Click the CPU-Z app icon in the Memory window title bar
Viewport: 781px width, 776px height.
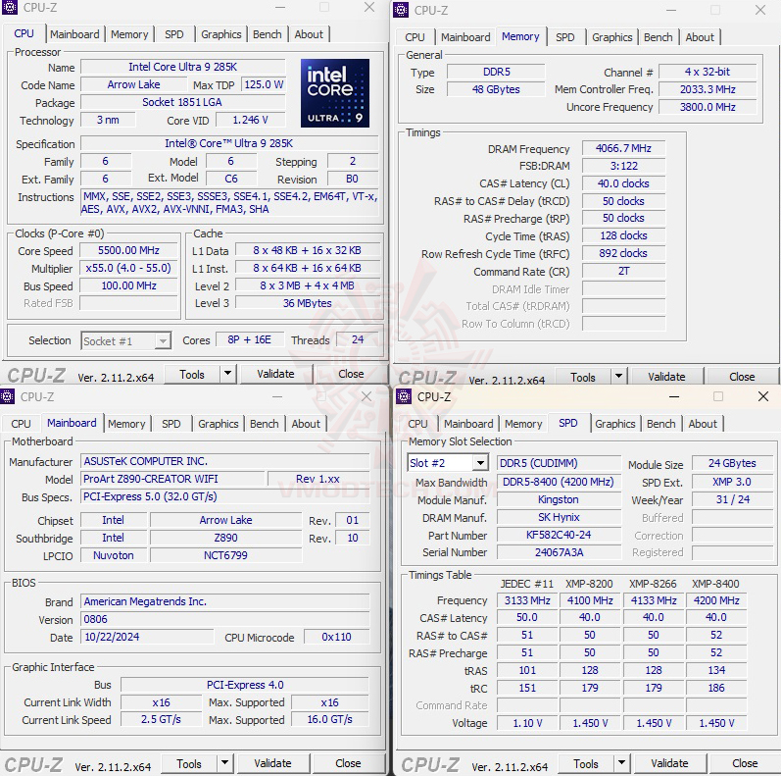401,10
